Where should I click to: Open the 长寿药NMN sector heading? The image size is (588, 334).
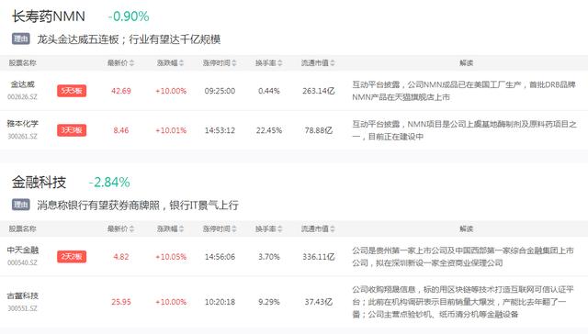(x=49, y=17)
